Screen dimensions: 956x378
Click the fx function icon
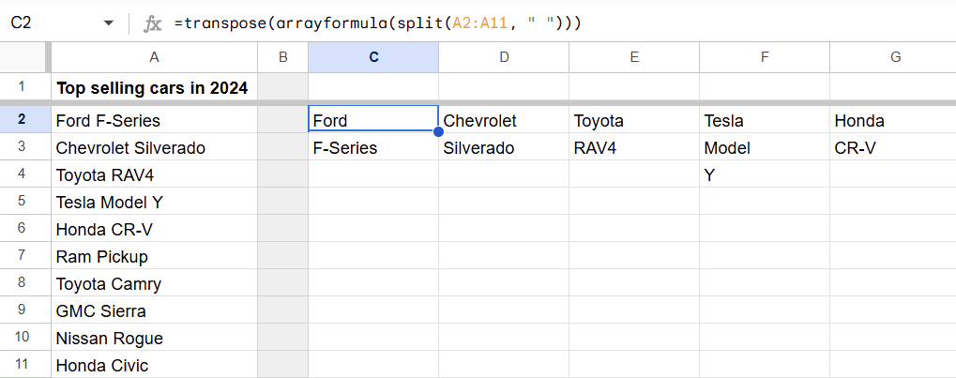pos(152,23)
